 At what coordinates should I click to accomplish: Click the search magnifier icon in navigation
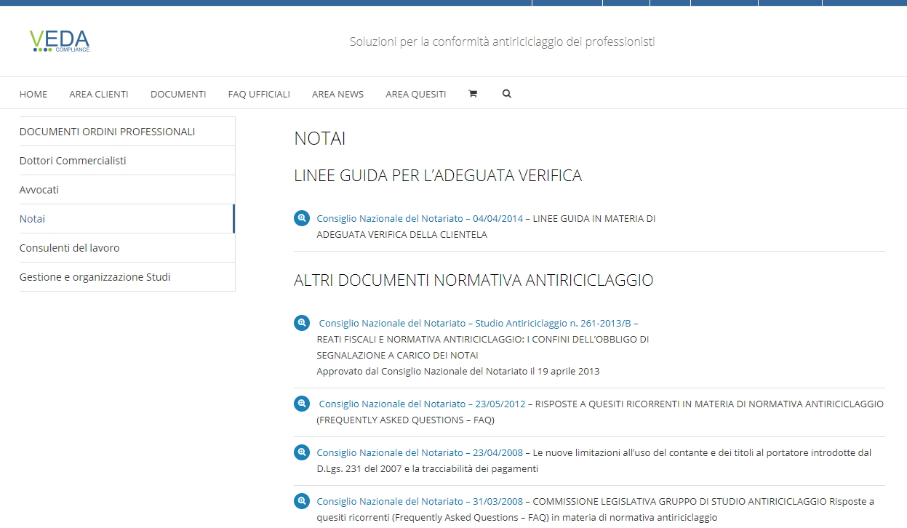click(x=507, y=94)
